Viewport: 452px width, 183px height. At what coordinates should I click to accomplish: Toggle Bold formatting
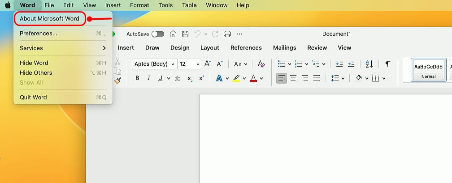coord(137,78)
